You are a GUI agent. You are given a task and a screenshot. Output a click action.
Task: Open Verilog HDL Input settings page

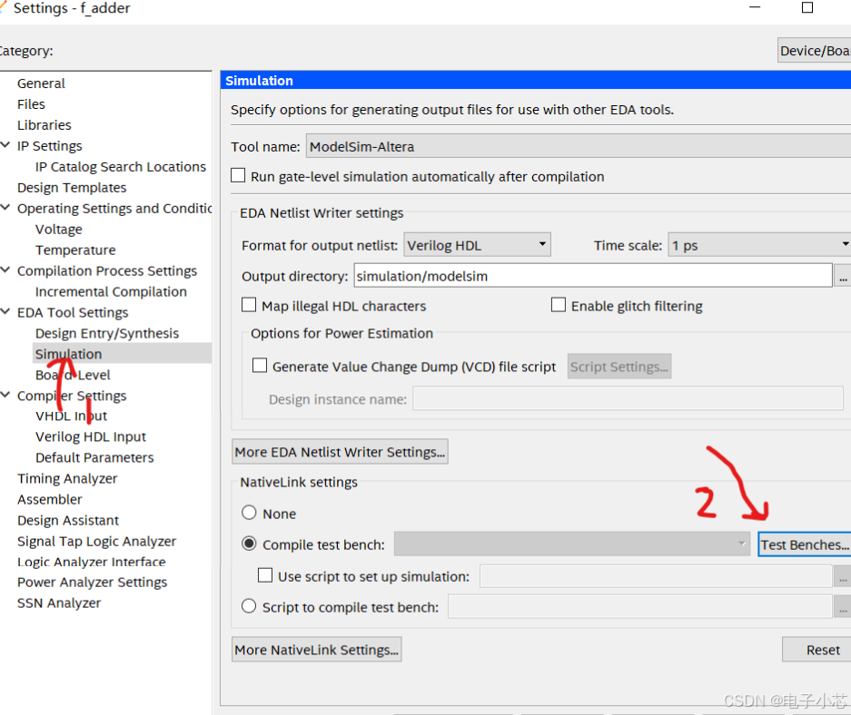tap(90, 436)
